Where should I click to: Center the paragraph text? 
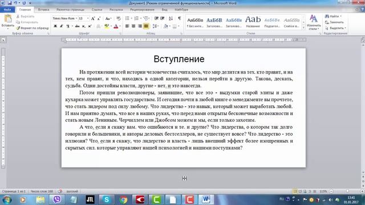point(133,26)
